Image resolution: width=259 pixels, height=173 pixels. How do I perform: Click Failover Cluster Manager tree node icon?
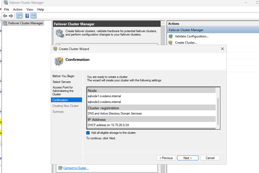[x=5, y=23]
